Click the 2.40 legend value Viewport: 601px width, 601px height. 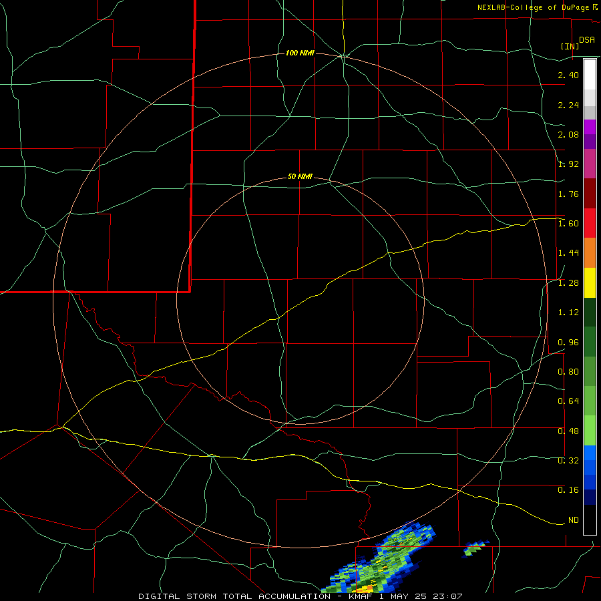point(568,75)
